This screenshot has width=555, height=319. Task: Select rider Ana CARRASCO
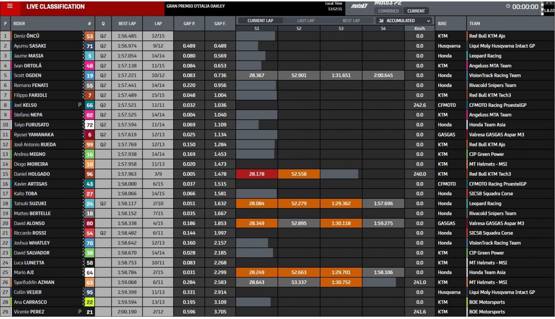click(x=30, y=302)
